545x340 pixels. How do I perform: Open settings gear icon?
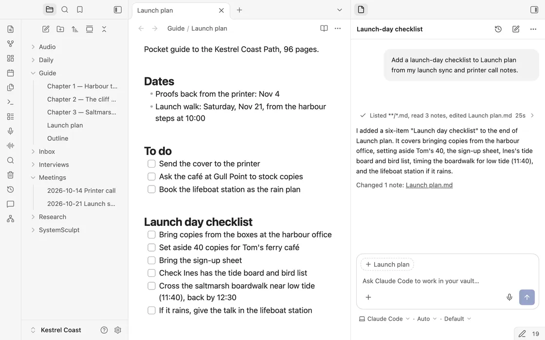click(x=118, y=330)
